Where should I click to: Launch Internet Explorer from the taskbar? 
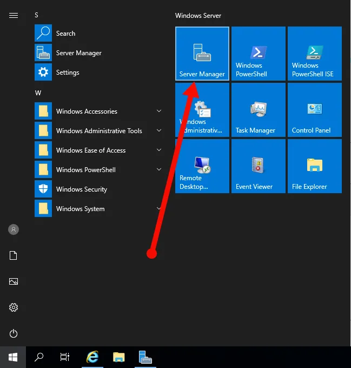coord(92,357)
